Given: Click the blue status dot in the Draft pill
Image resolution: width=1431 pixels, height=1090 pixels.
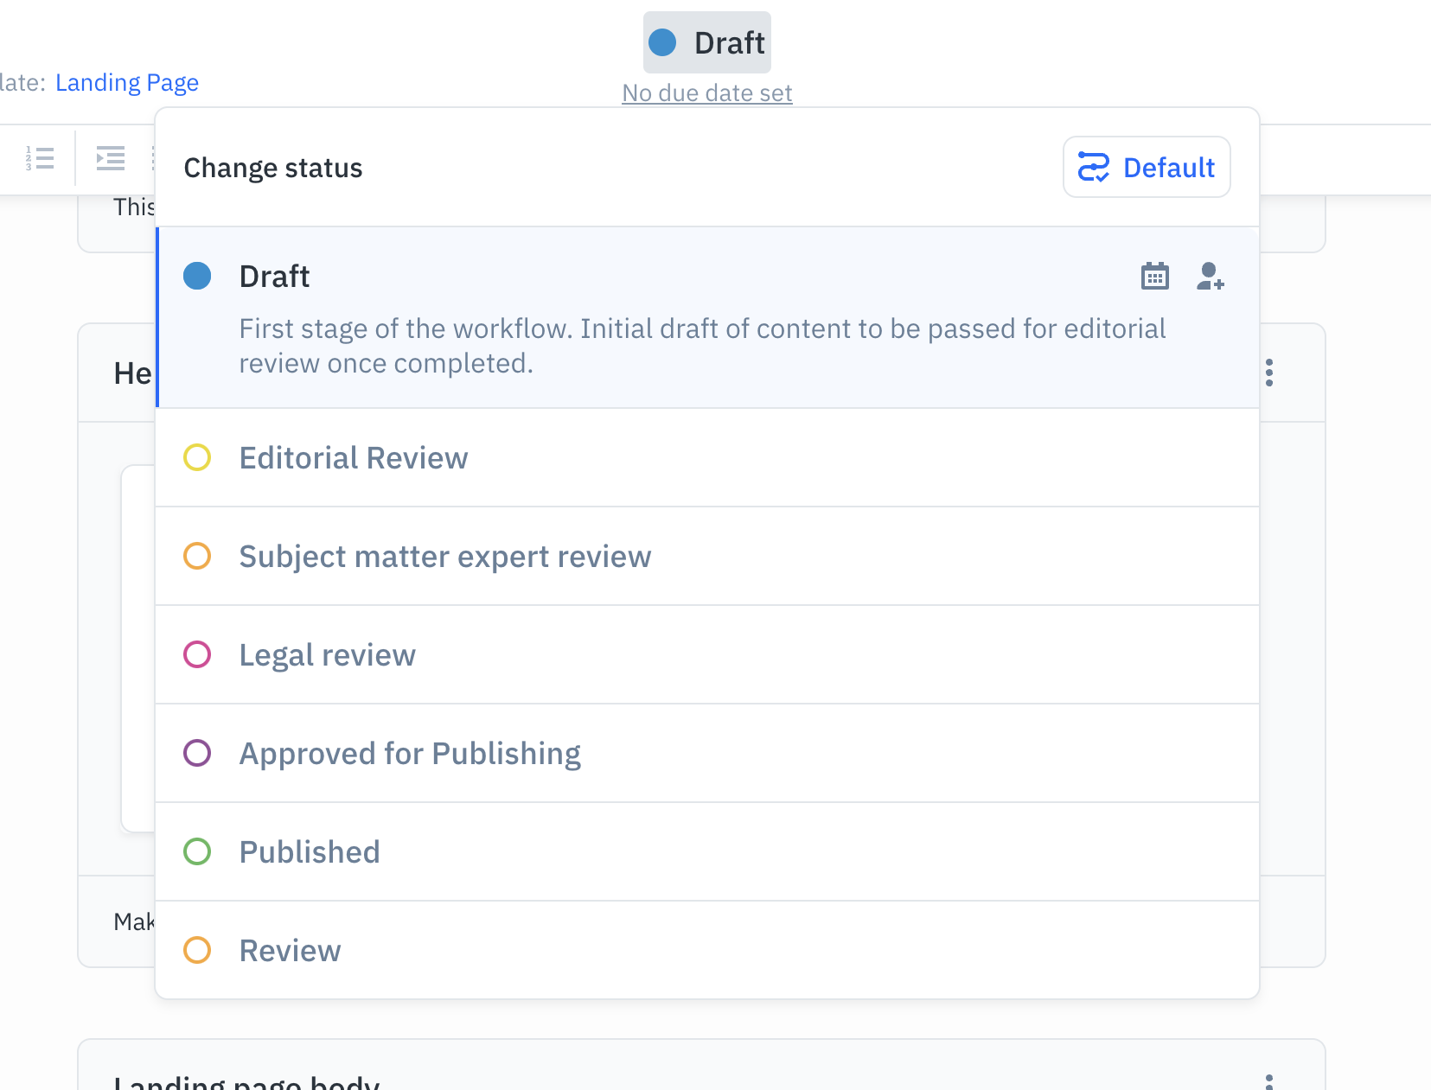Looking at the screenshot, I should (x=661, y=41).
